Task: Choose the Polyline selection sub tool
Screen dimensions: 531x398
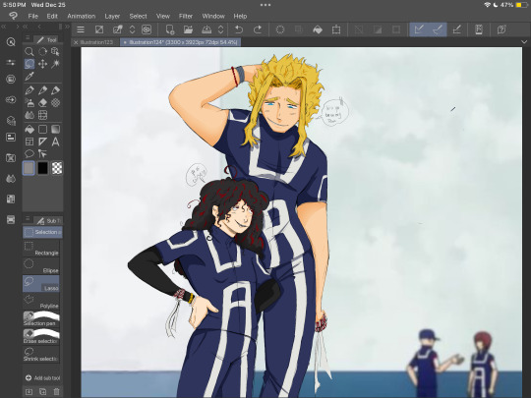Action: (41, 302)
